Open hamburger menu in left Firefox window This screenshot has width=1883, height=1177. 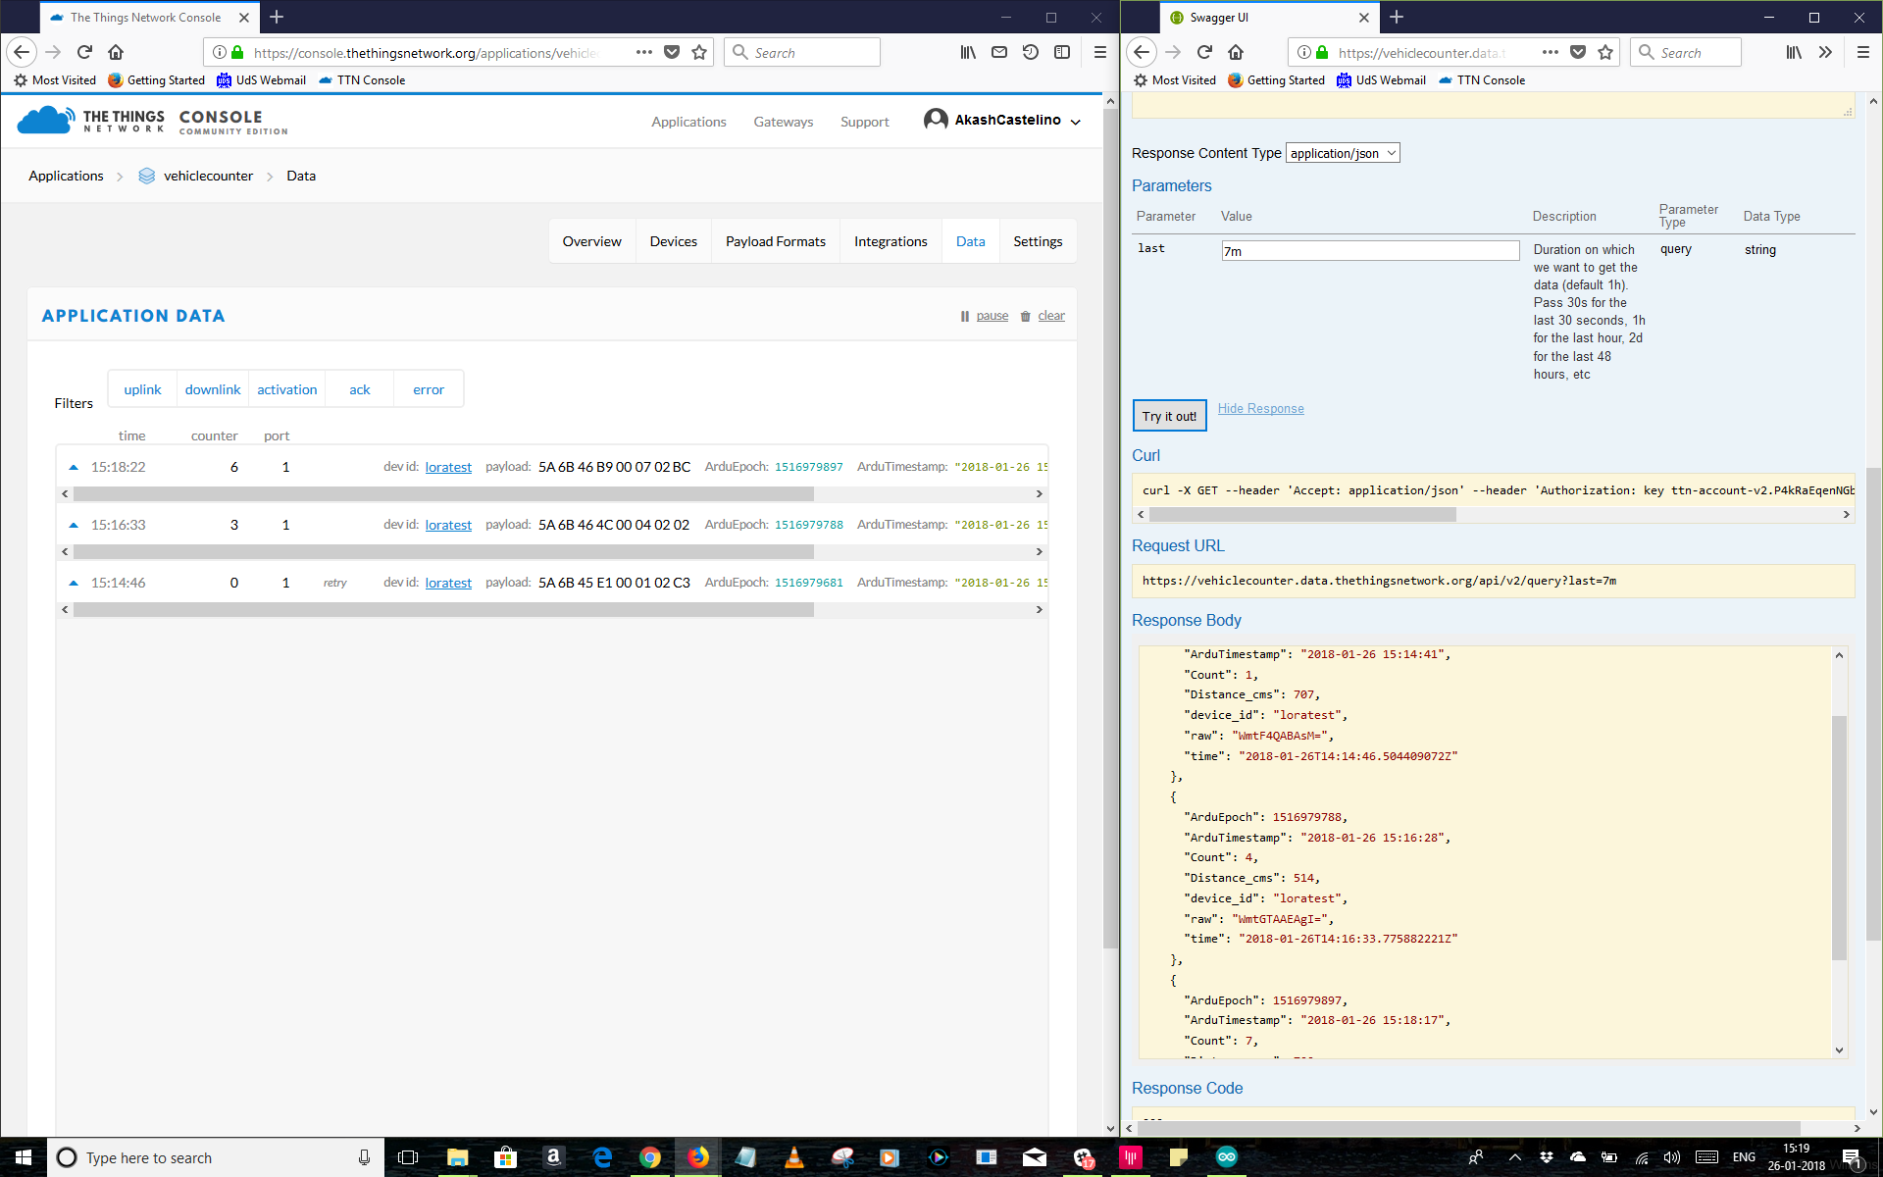(1099, 52)
